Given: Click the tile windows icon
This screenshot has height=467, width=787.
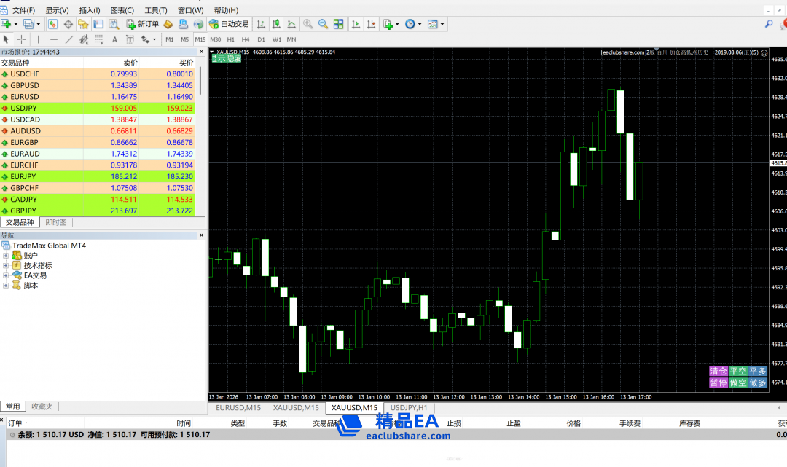Looking at the screenshot, I should [338, 24].
